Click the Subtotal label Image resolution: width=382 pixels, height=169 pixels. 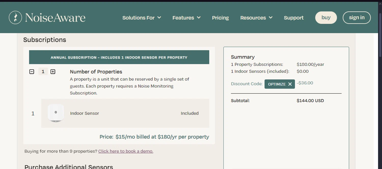(240, 101)
